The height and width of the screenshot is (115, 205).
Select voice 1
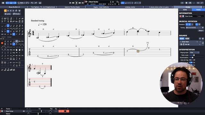coord(5,11)
